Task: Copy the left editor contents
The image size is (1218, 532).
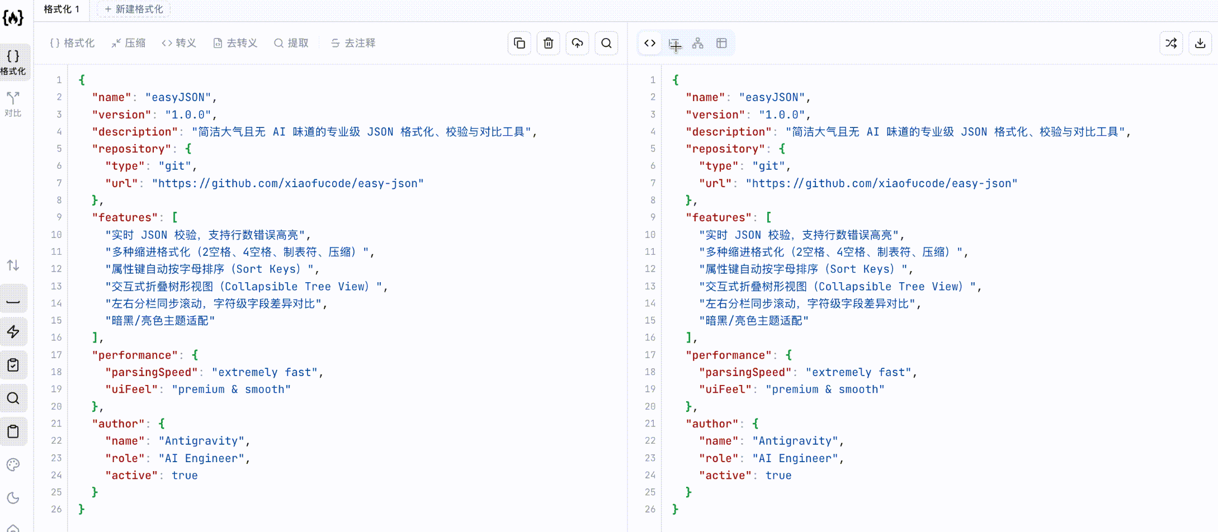Action: coord(519,43)
